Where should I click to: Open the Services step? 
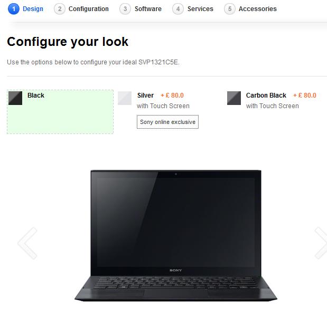(200, 9)
